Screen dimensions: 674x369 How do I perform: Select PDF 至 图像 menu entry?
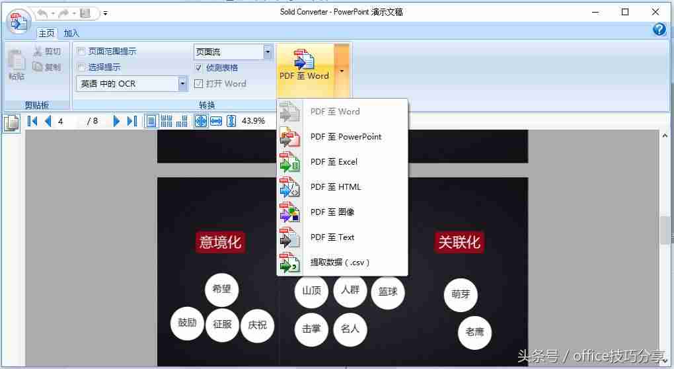tap(342, 212)
